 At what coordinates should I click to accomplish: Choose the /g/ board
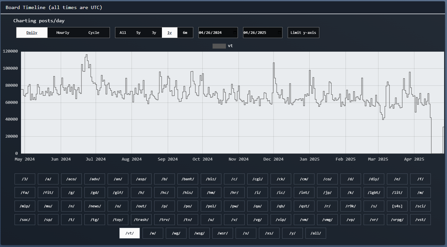(x=71, y=193)
